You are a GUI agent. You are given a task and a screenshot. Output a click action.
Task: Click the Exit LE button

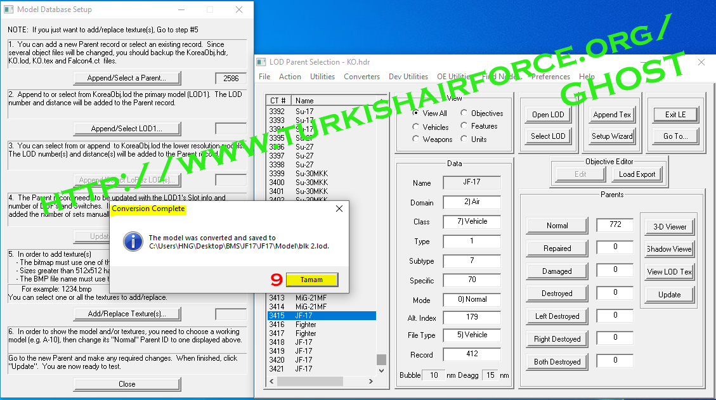pyautogui.click(x=675, y=115)
